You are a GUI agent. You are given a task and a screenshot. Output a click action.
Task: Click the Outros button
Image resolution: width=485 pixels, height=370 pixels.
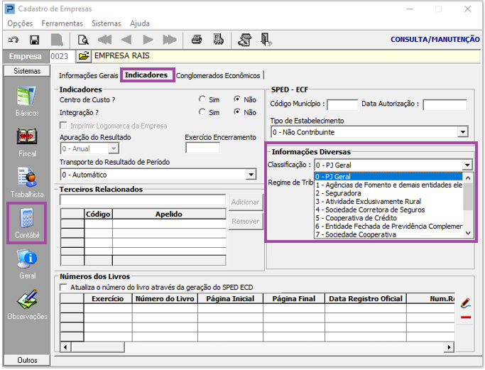click(27, 360)
